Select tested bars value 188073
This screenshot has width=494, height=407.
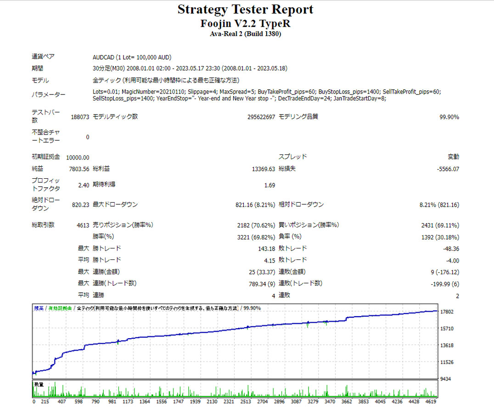[x=80, y=117]
